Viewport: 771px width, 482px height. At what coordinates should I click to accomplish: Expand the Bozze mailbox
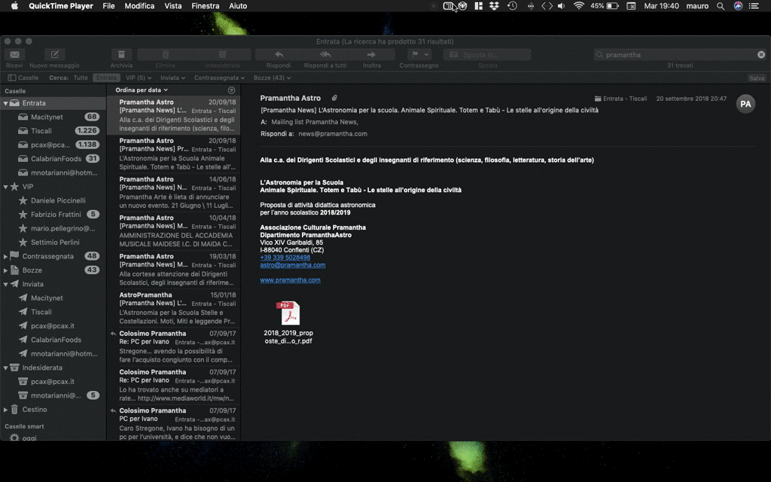pyautogui.click(x=5, y=270)
